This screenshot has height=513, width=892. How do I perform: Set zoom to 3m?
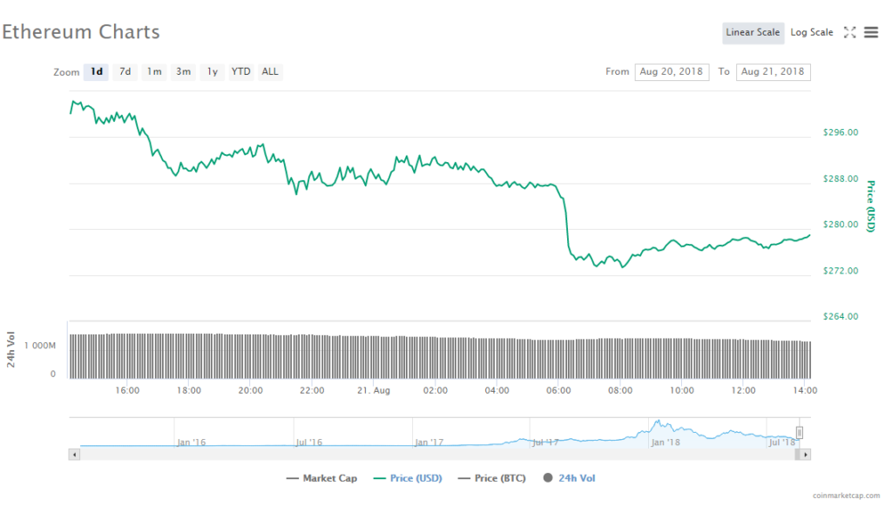[183, 71]
